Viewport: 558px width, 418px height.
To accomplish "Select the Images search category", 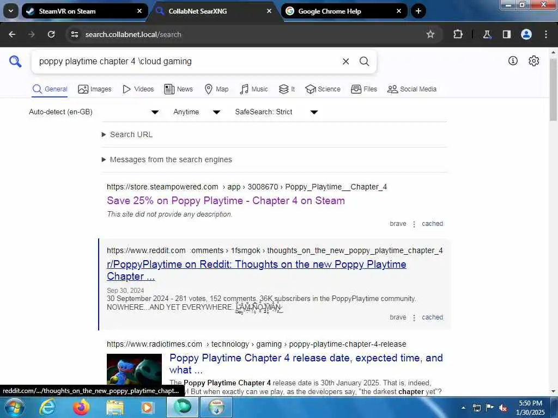I will click(95, 89).
